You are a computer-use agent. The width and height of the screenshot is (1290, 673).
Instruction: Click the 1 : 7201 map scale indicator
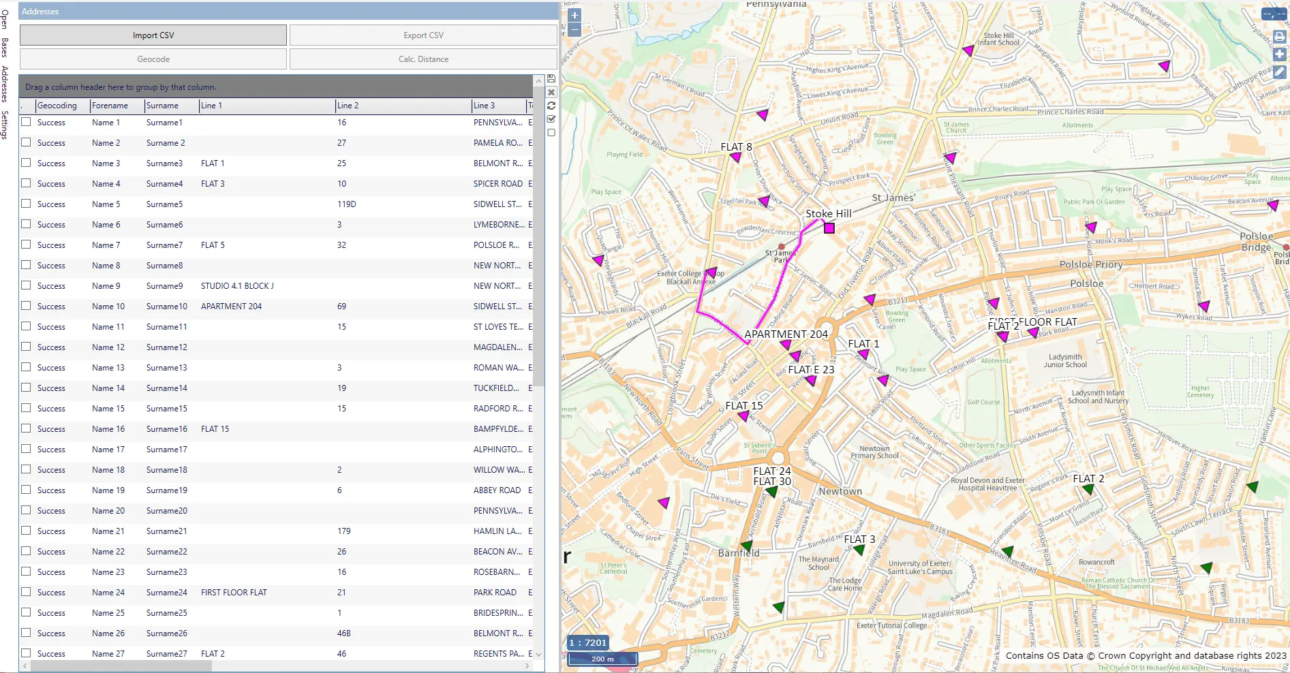[587, 642]
